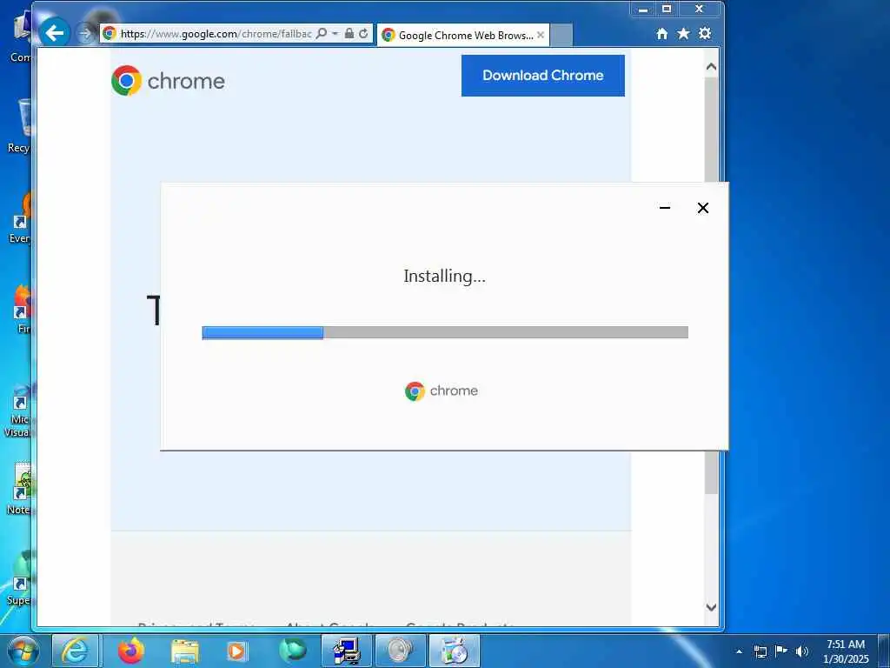Screen dimensions: 890x668
Task: Maximize the Internet Explorer window
Action: coord(667,9)
